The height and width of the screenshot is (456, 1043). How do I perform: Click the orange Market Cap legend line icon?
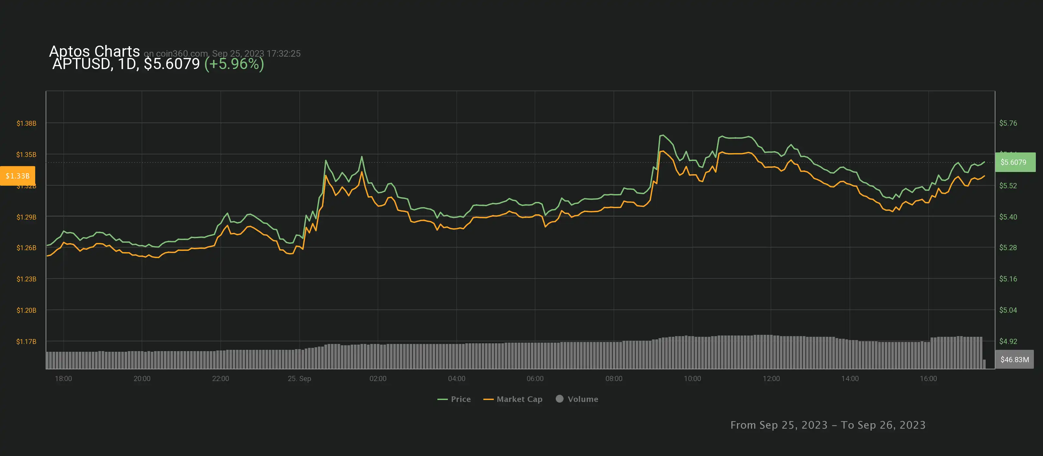[x=488, y=399]
